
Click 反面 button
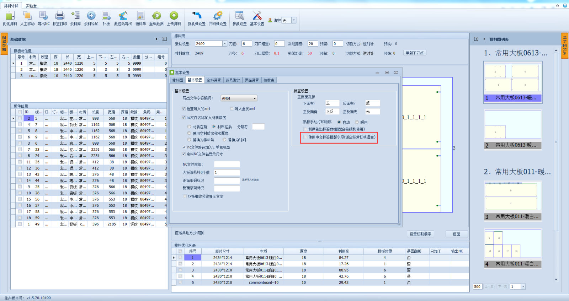point(457,234)
